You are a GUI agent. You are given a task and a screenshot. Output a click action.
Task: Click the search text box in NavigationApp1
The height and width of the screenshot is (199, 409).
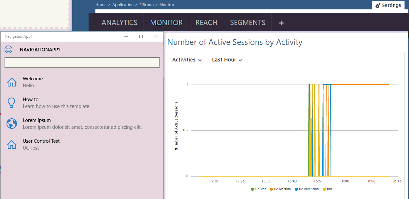[x=82, y=62]
